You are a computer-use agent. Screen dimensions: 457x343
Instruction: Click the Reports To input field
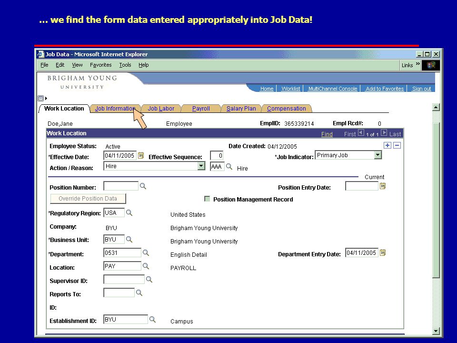[x=119, y=293]
